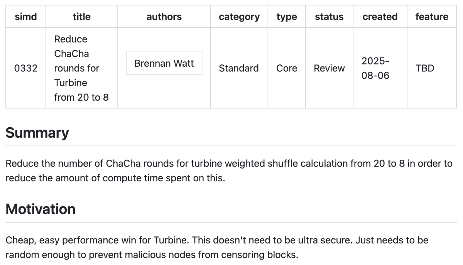Click the category column header
The image size is (463, 265).
(239, 17)
